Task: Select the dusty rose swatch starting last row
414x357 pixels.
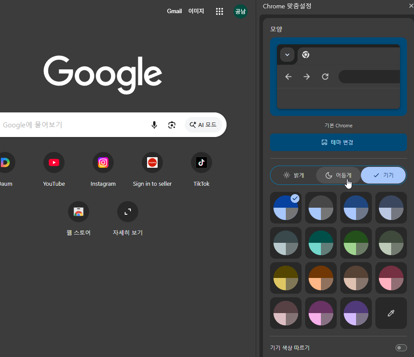Action: pos(286,313)
